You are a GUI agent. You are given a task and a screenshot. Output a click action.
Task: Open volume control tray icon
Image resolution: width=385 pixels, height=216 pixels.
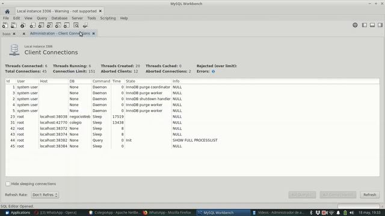(352, 212)
